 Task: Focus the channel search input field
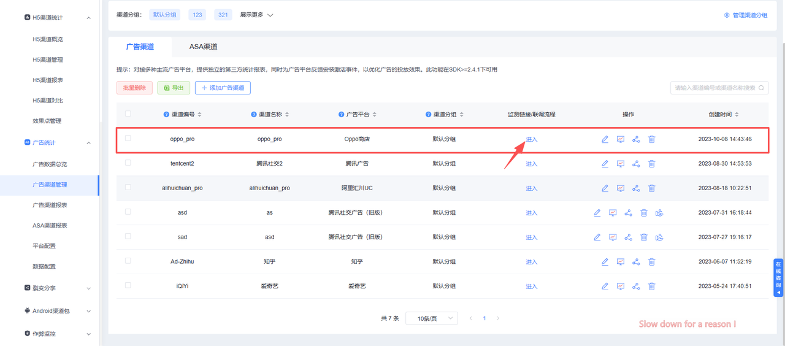tap(715, 88)
